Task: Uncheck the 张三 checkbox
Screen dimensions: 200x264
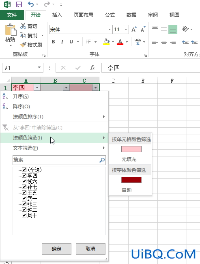Action: 24,204
